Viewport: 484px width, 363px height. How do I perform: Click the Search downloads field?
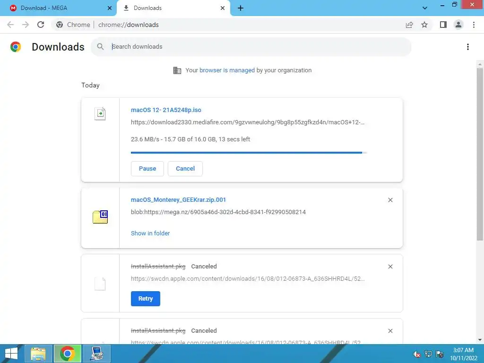pyautogui.click(x=251, y=47)
